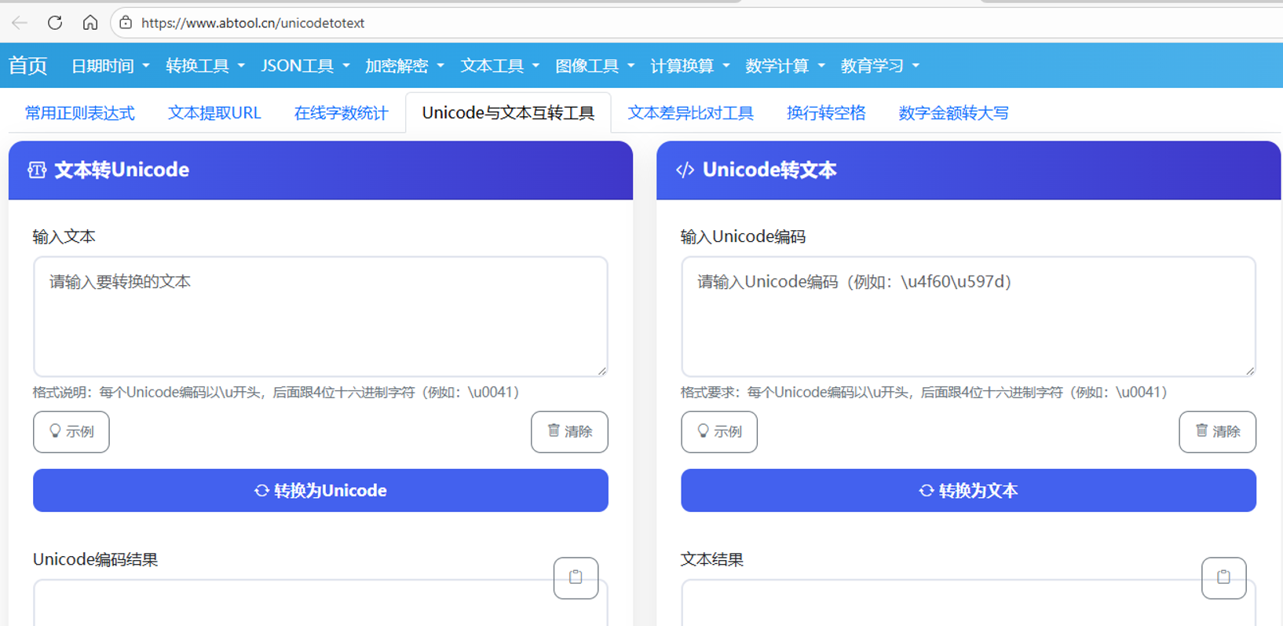Click 示例 button under 输入文本
1283x626 pixels.
click(71, 432)
